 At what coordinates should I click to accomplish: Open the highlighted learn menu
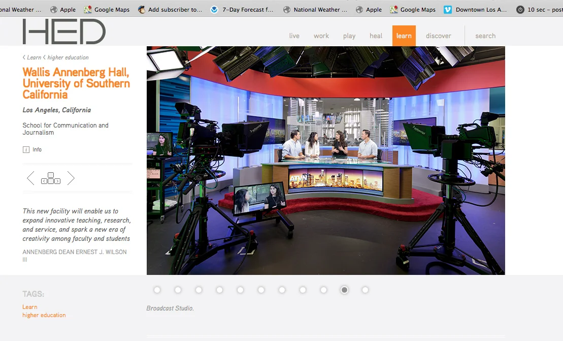pyautogui.click(x=404, y=36)
